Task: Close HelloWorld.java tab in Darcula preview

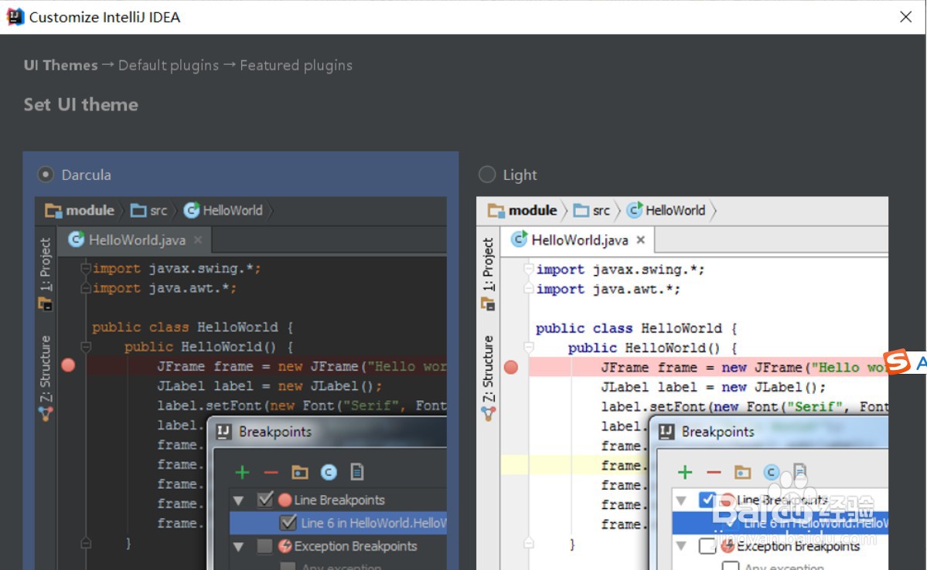Action: [198, 239]
